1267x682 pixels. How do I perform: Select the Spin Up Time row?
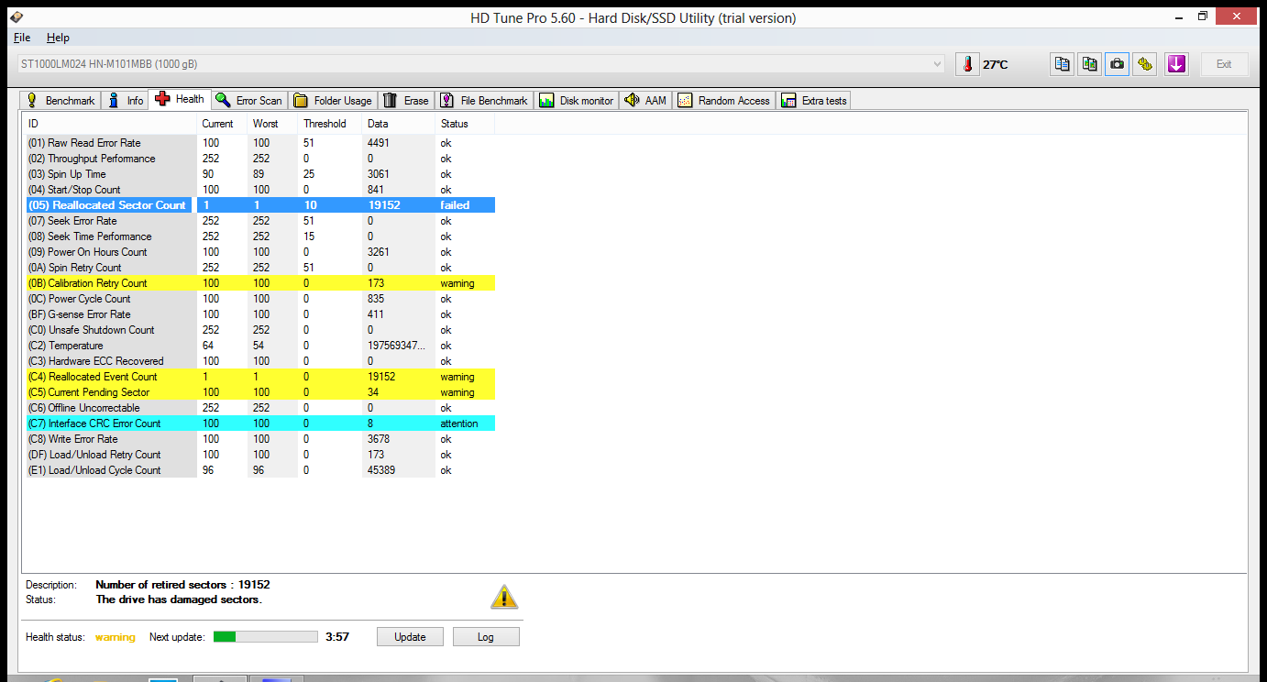coord(260,174)
